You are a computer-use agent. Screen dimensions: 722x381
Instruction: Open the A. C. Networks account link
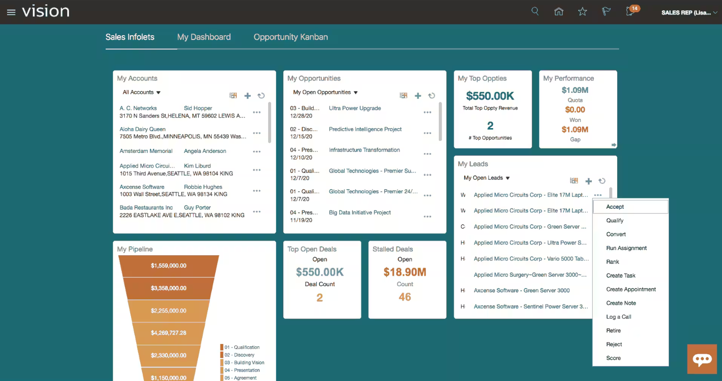click(x=138, y=108)
